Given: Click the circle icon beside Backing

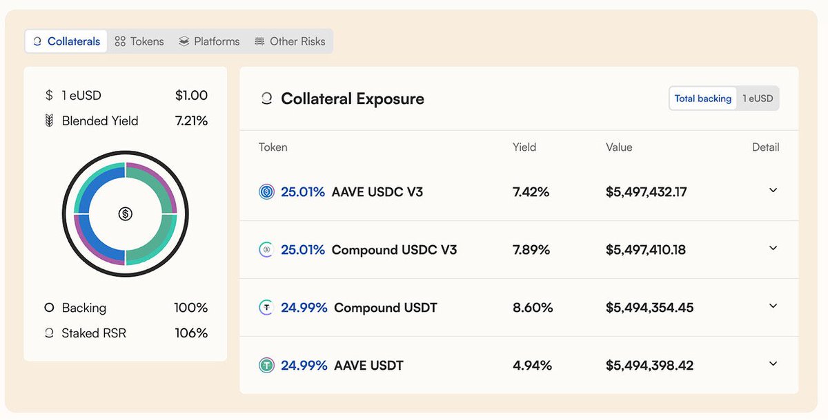Looking at the screenshot, I should tap(49, 308).
